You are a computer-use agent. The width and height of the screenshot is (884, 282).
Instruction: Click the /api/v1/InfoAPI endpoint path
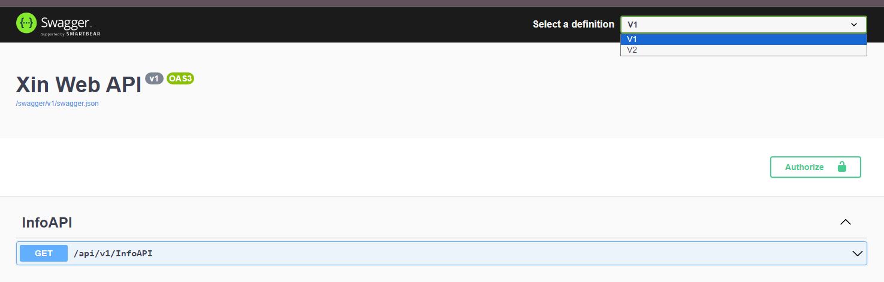(x=113, y=254)
